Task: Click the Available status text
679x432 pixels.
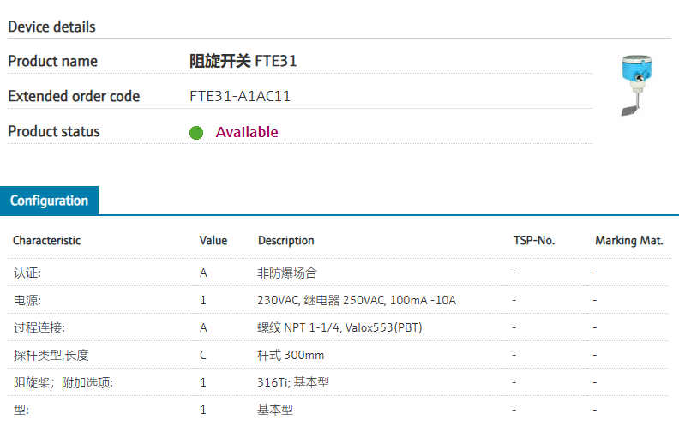Action: 247,132
